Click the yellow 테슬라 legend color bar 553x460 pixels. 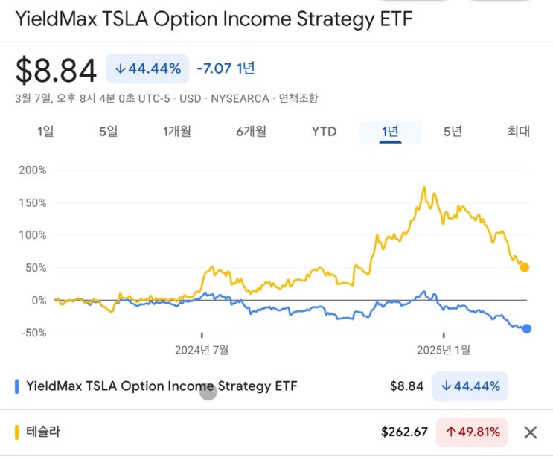[17, 432]
